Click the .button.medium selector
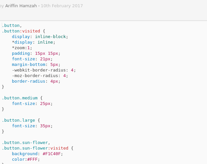Image resolution: width=207 pixels, height=164 pixels. 20,98
